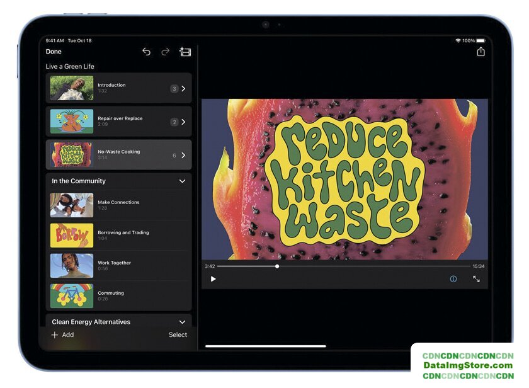Image resolution: width=529 pixels, height=388 pixels.
Task: Open Repair over Replace chevron
Action: (183, 122)
